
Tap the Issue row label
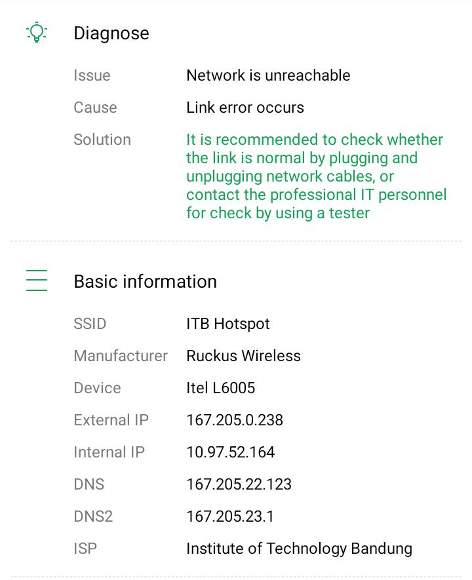click(x=92, y=75)
